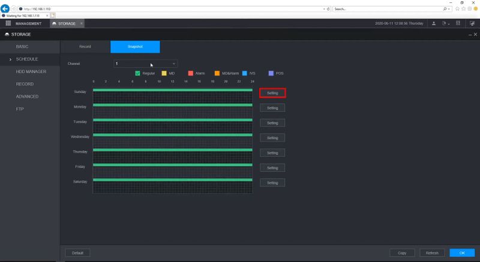Expand the logout icon dropdown arrow
The height and width of the screenshot is (262, 480).
click(448, 24)
